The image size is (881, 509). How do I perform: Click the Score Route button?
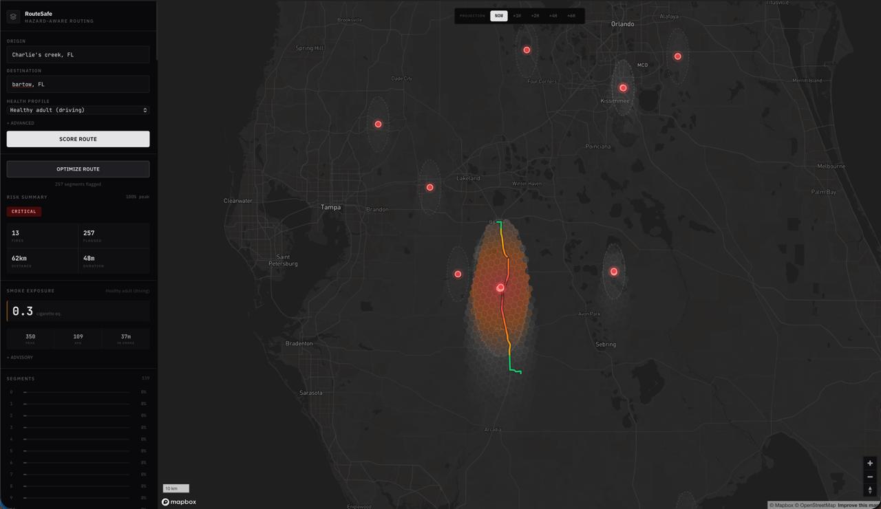pyautogui.click(x=78, y=139)
